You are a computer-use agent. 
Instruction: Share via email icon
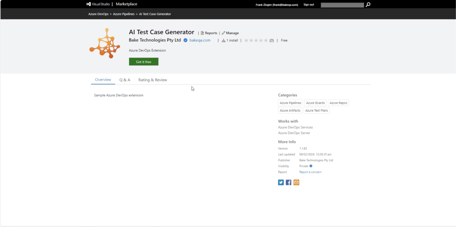296,183
